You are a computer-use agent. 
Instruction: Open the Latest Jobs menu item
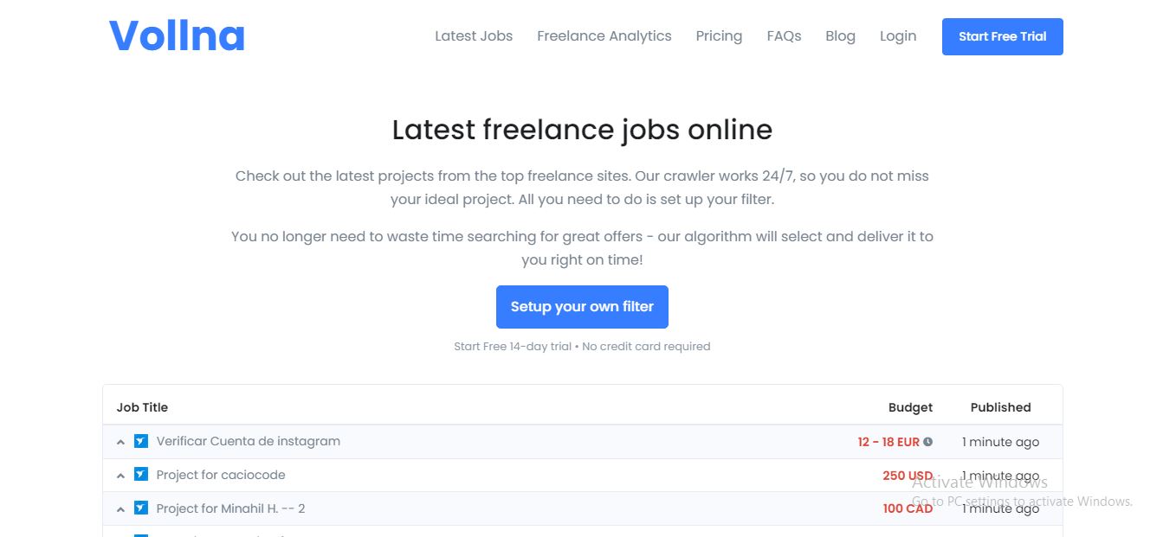point(474,36)
